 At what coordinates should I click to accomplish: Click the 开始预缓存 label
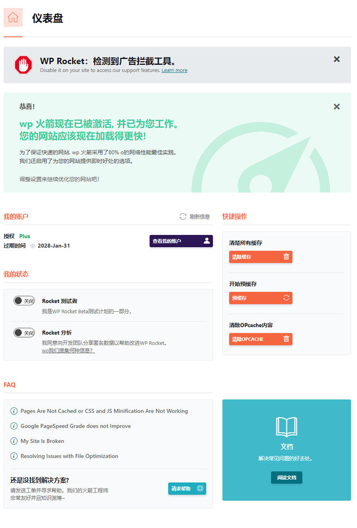click(243, 284)
